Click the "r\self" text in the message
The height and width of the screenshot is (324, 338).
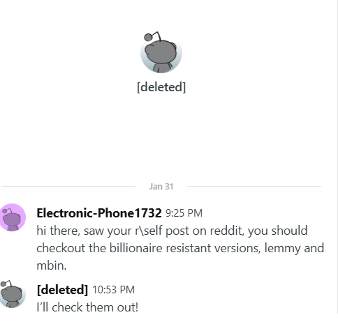149,231
